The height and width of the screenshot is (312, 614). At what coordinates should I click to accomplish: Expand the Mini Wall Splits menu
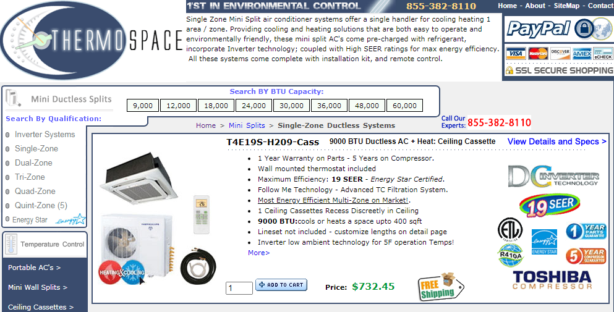coord(38,287)
